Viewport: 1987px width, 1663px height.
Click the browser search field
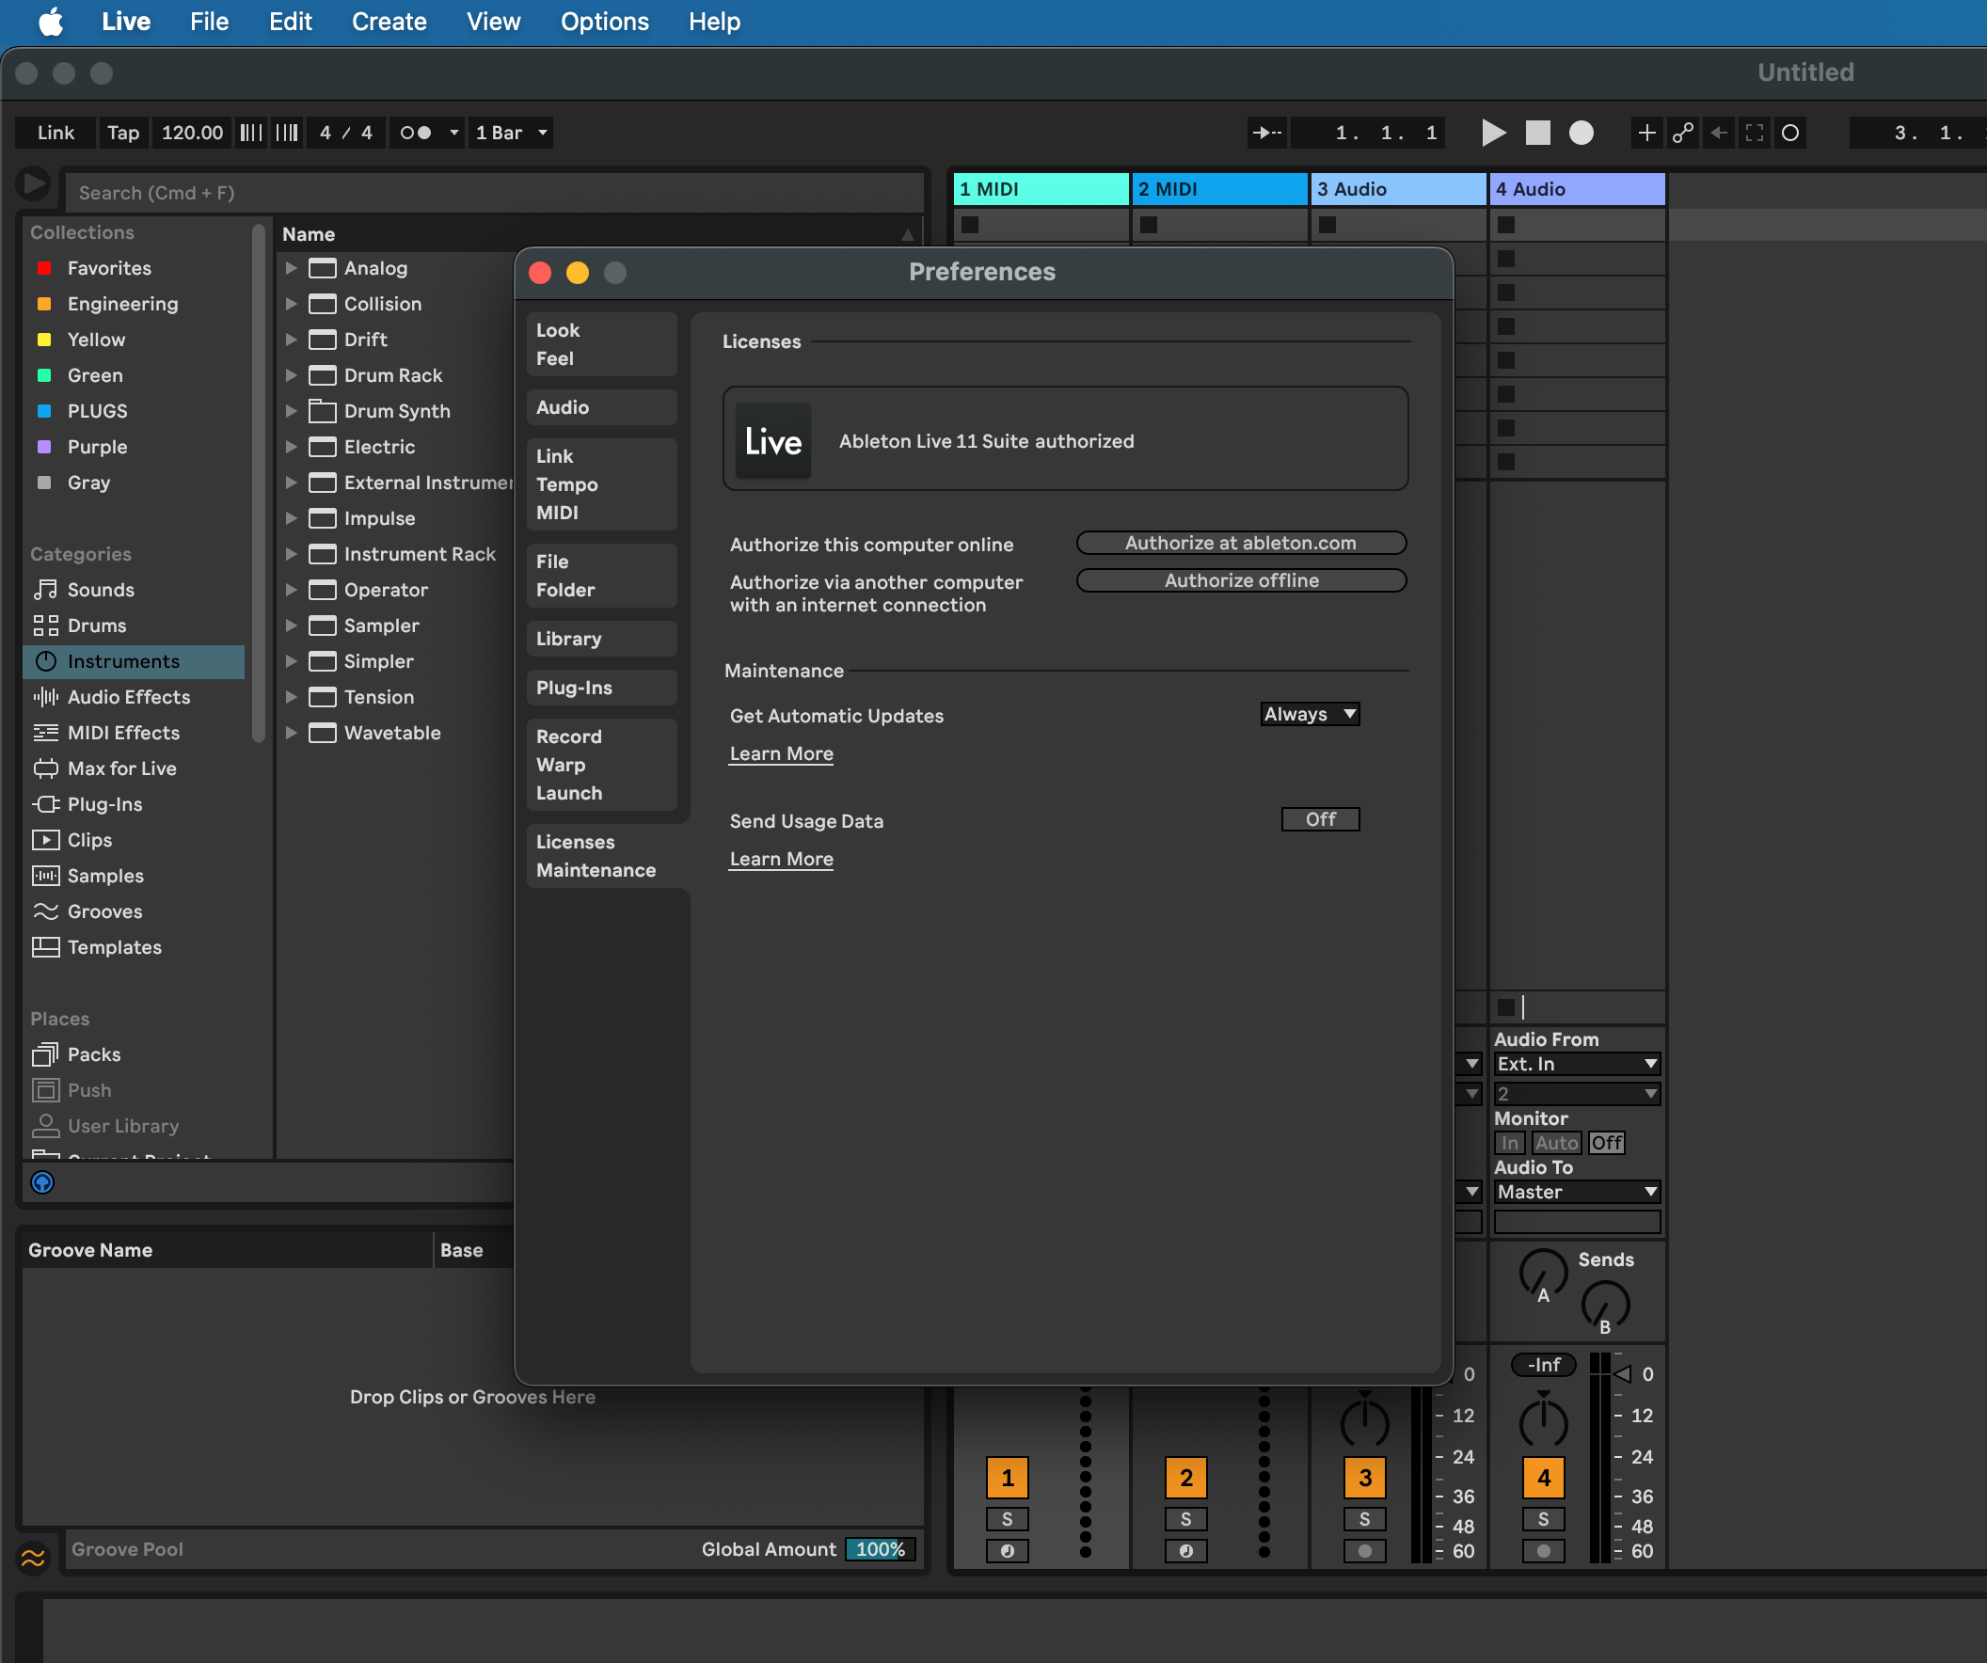point(494,193)
